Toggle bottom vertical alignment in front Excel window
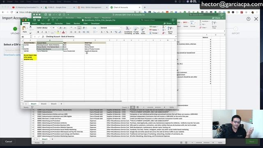 [79, 28]
